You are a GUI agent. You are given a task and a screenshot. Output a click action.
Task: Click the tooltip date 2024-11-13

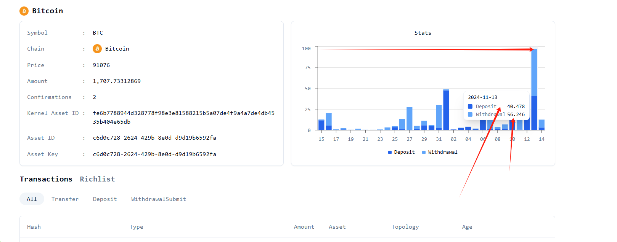[x=482, y=97]
